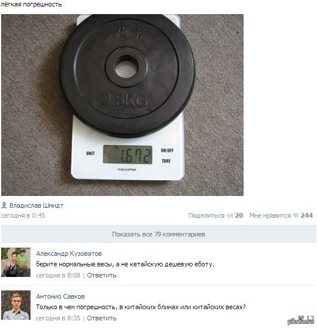Image resolution: width=317 pixels, height=328 pixels.
Task: Open Антонио Савков's avatar photo
Action: coord(16,305)
